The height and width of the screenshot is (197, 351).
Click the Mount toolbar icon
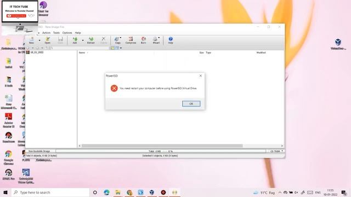pos(156,40)
